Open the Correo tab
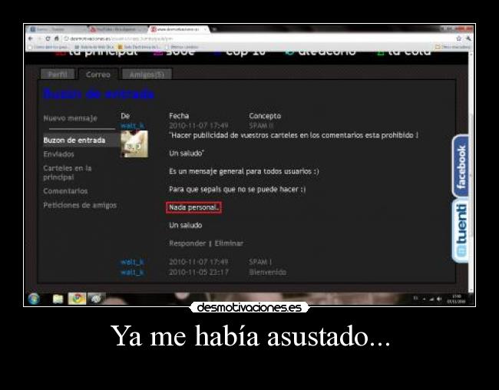This screenshot has width=499, height=390. (x=98, y=74)
